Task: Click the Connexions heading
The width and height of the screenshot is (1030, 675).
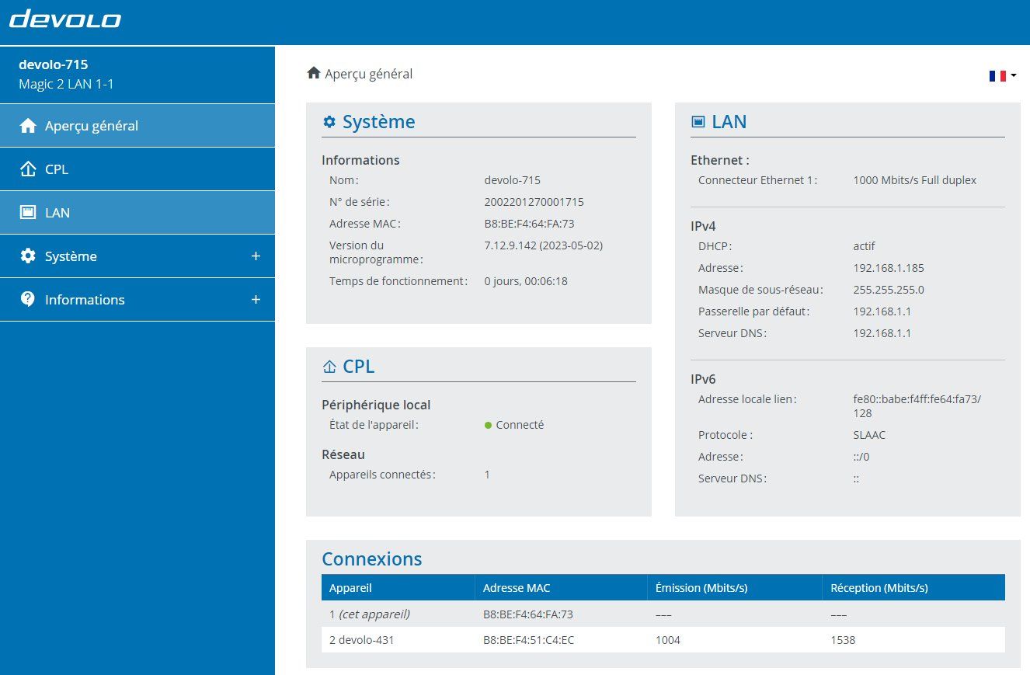Action: pos(372,559)
